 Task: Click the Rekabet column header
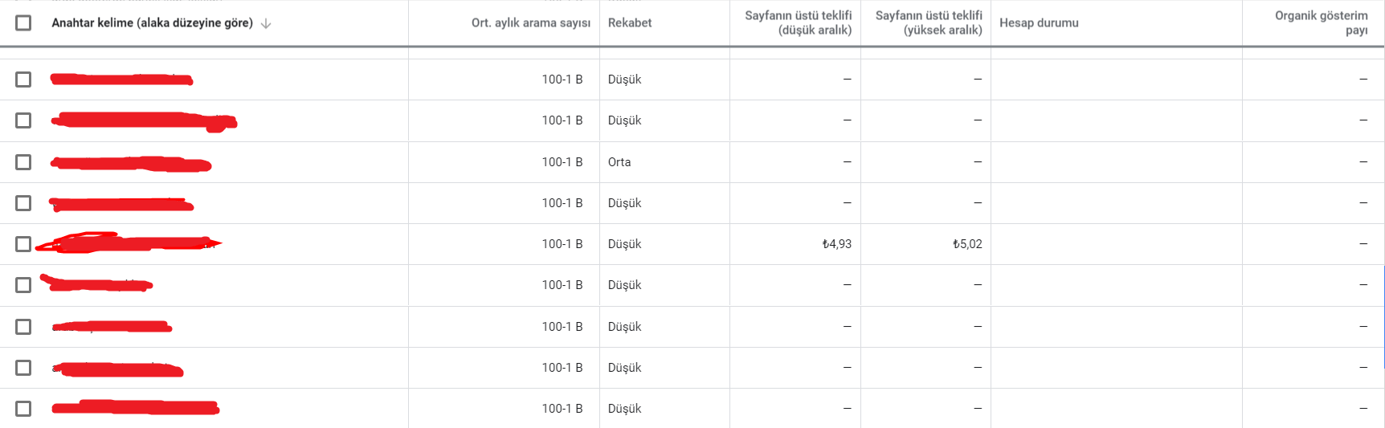pos(630,22)
